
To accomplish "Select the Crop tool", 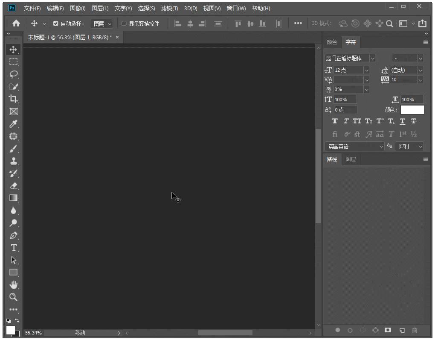I will click(x=13, y=99).
